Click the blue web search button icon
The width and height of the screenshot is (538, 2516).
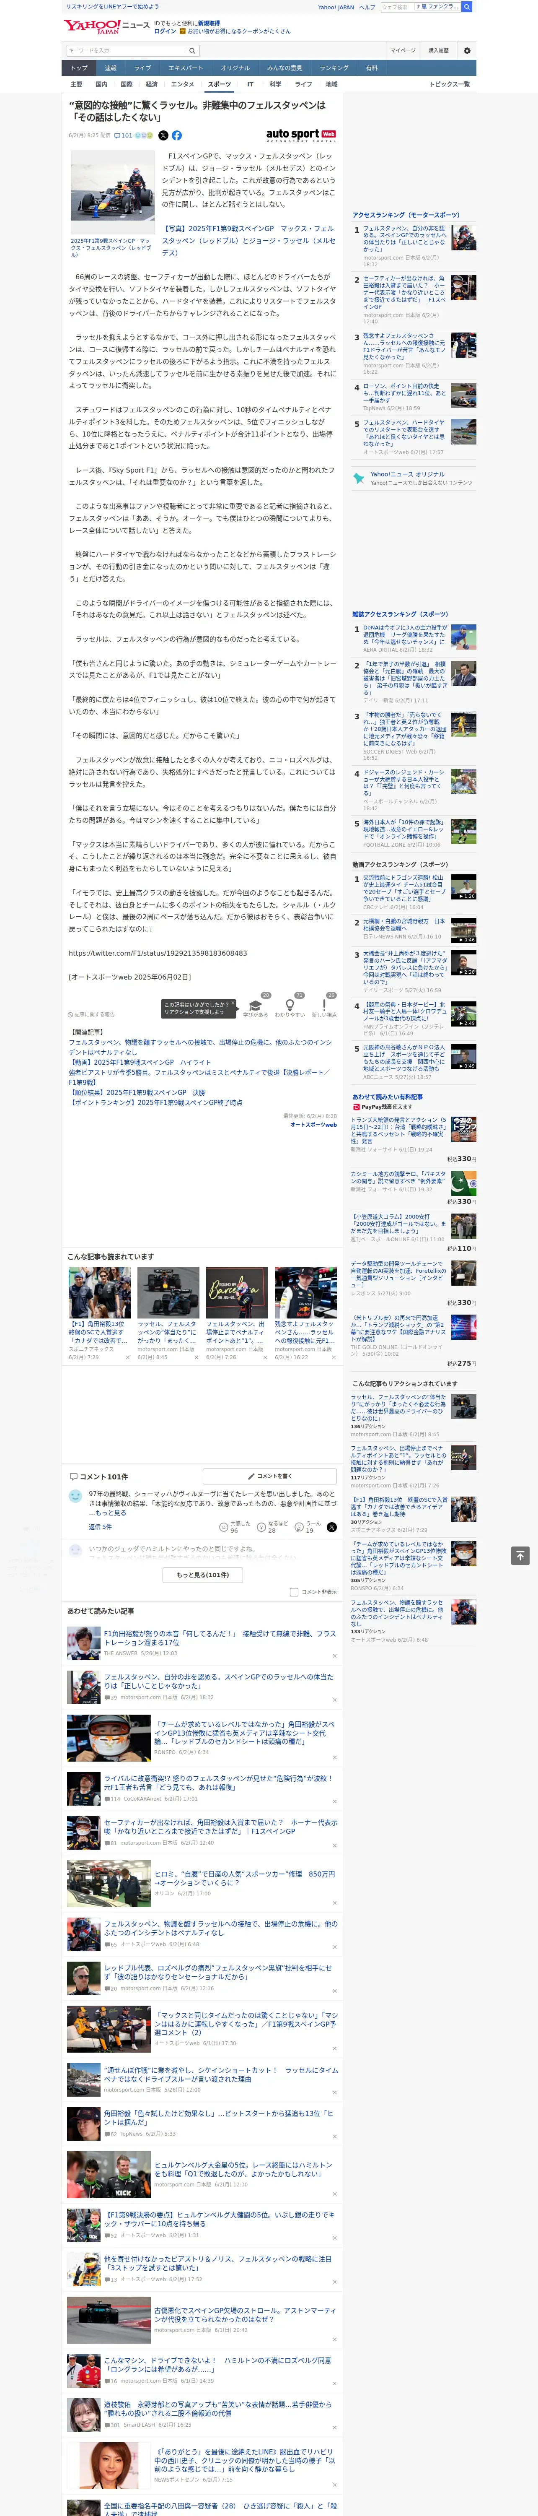(467, 7)
